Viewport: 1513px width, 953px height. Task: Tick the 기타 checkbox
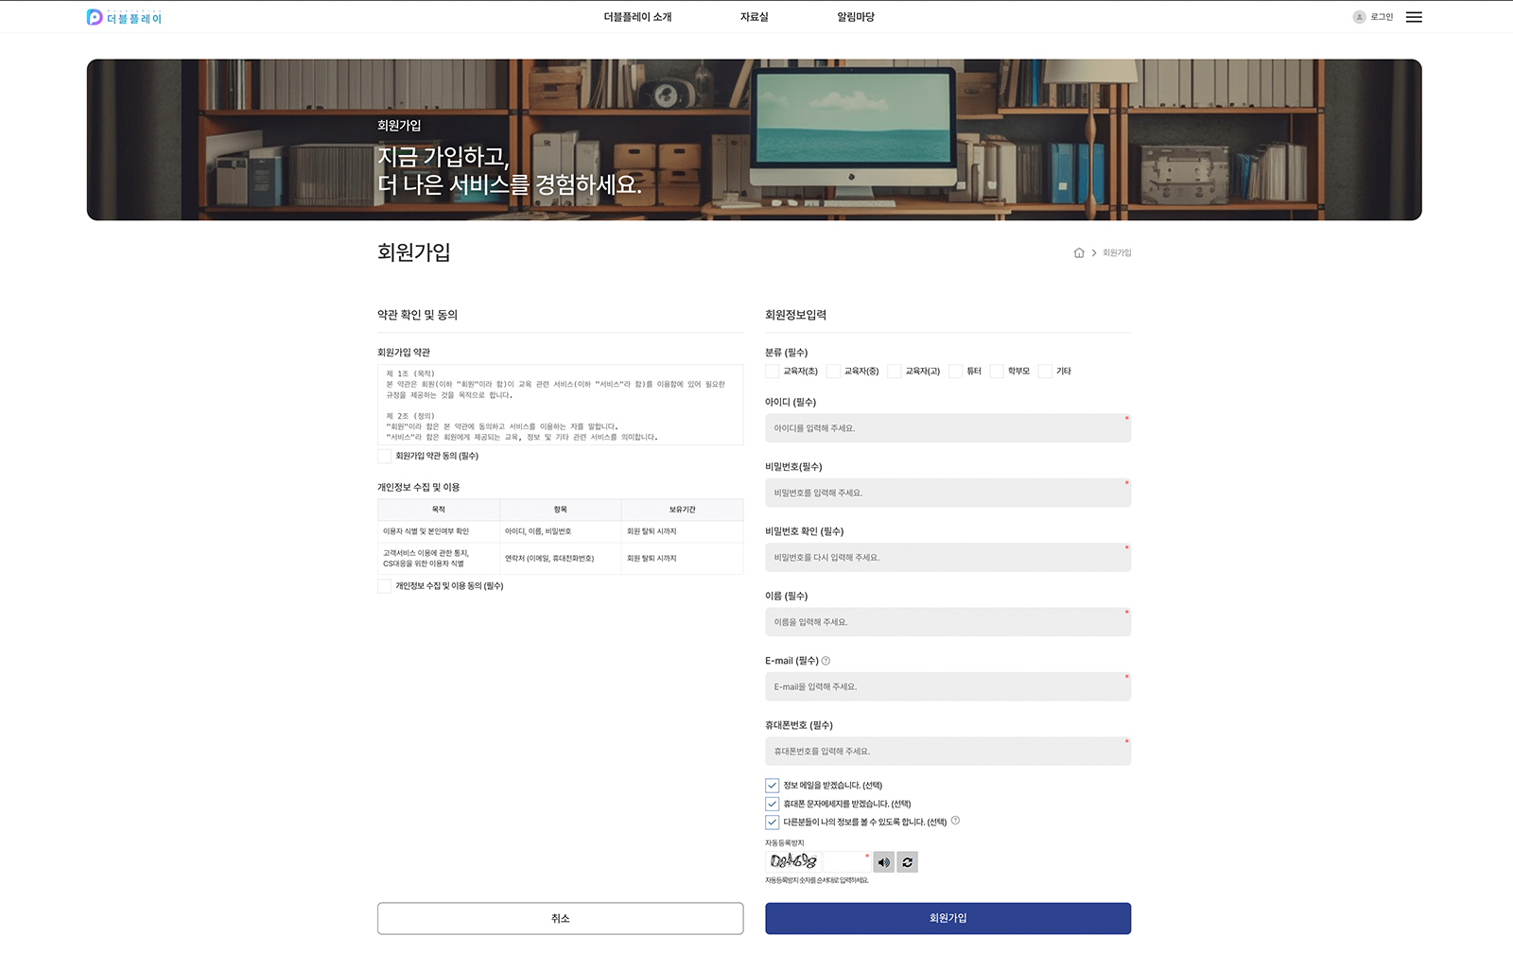(1045, 372)
